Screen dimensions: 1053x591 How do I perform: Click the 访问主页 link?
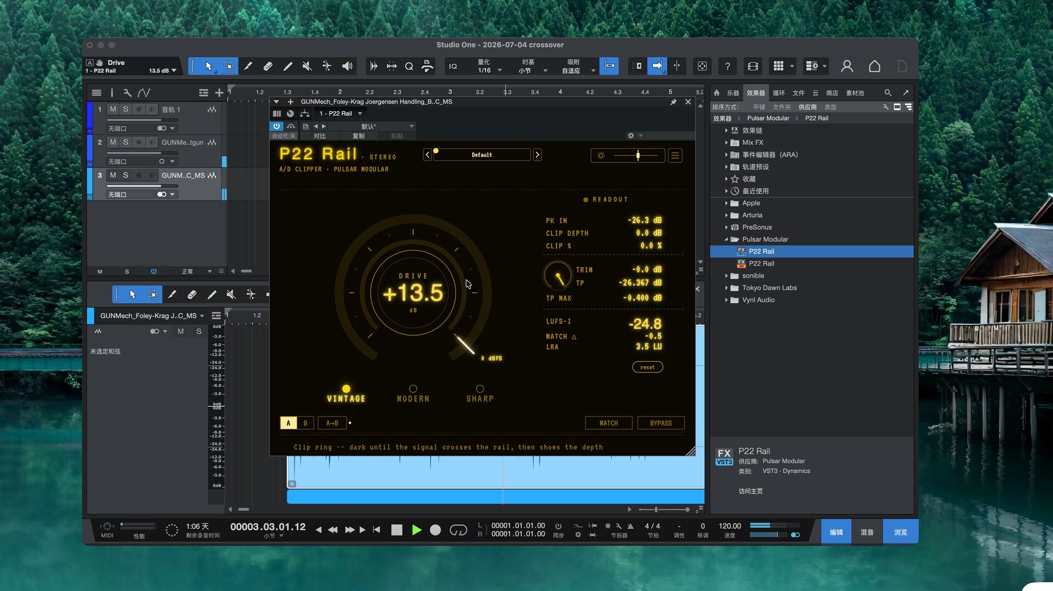750,491
